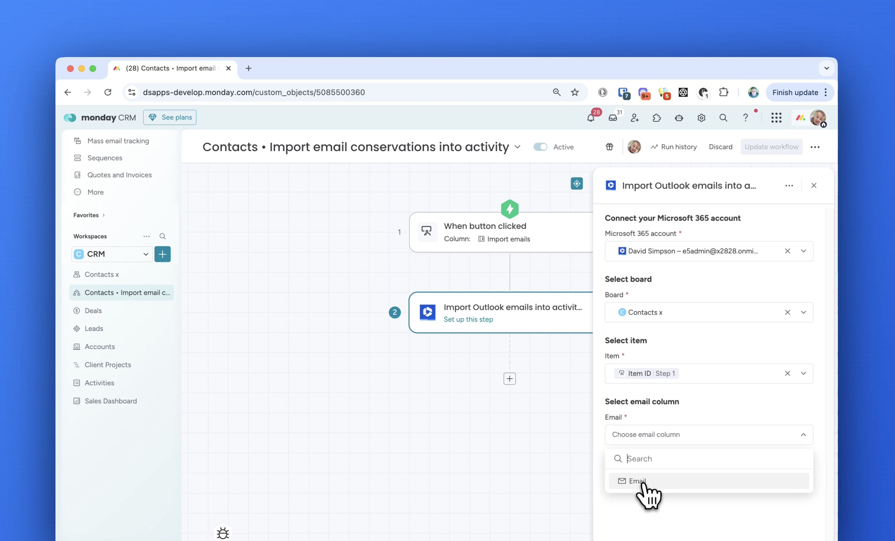The height and width of the screenshot is (541, 895).
Task: Click the Discard button
Action: tap(721, 147)
